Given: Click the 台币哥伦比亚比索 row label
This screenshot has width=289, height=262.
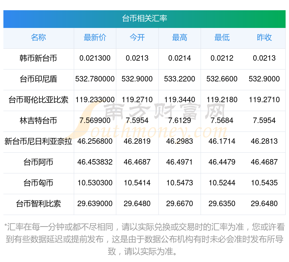Looking at the screenshot, I should (x=38, y=100).
